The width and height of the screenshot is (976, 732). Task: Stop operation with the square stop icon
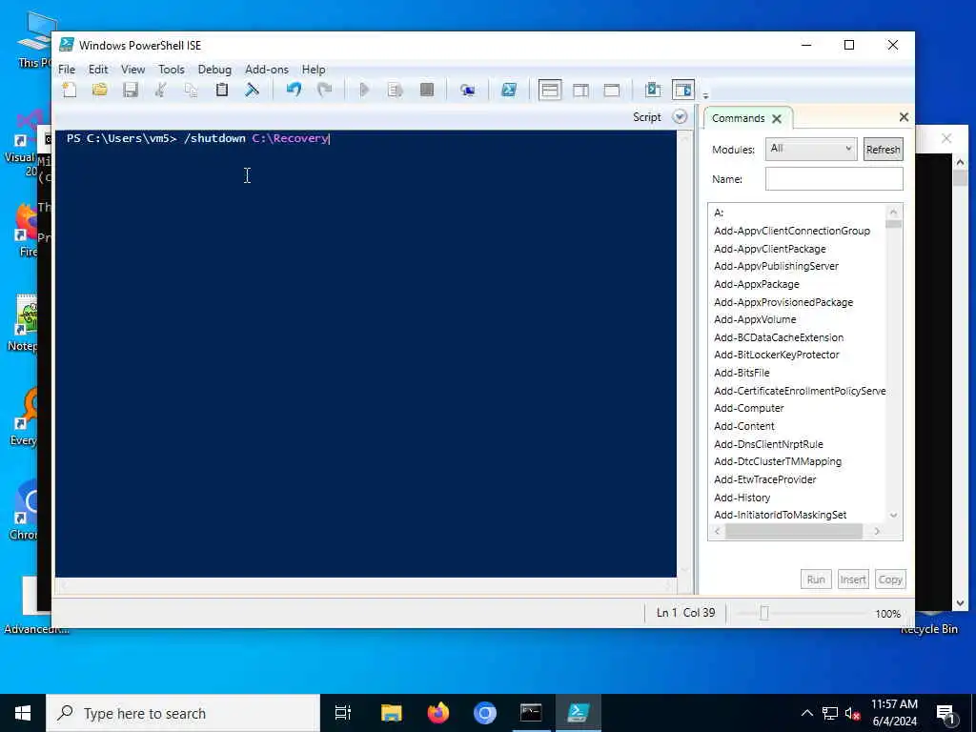[426, 91]
